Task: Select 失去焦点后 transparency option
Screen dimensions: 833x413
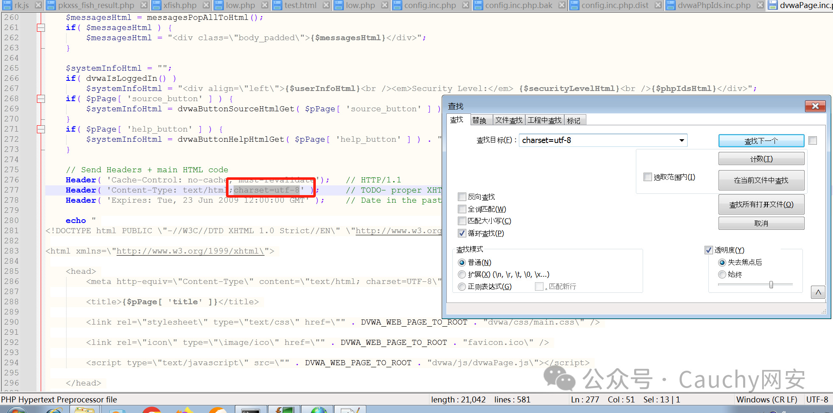Action: coord(722,262)
